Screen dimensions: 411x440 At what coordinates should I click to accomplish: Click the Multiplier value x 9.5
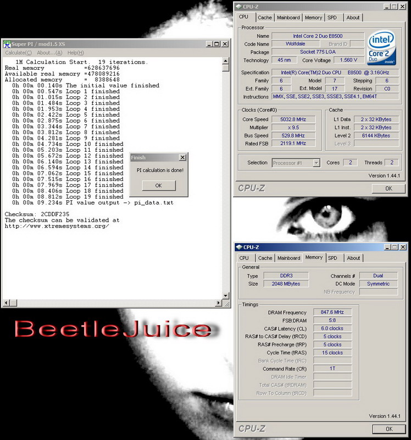293,128
